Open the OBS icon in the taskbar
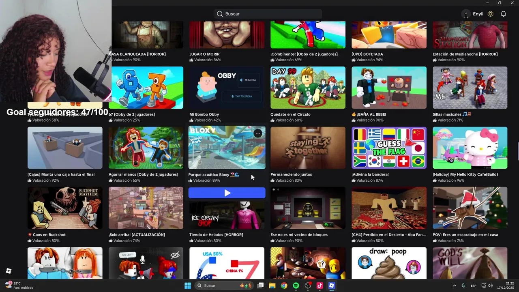This screenshot has height=292, width=519. 308,286
